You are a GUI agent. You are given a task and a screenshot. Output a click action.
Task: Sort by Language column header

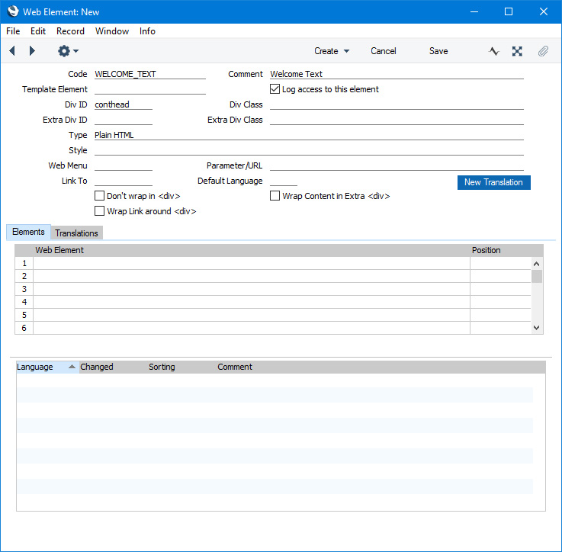coord(48,367)
